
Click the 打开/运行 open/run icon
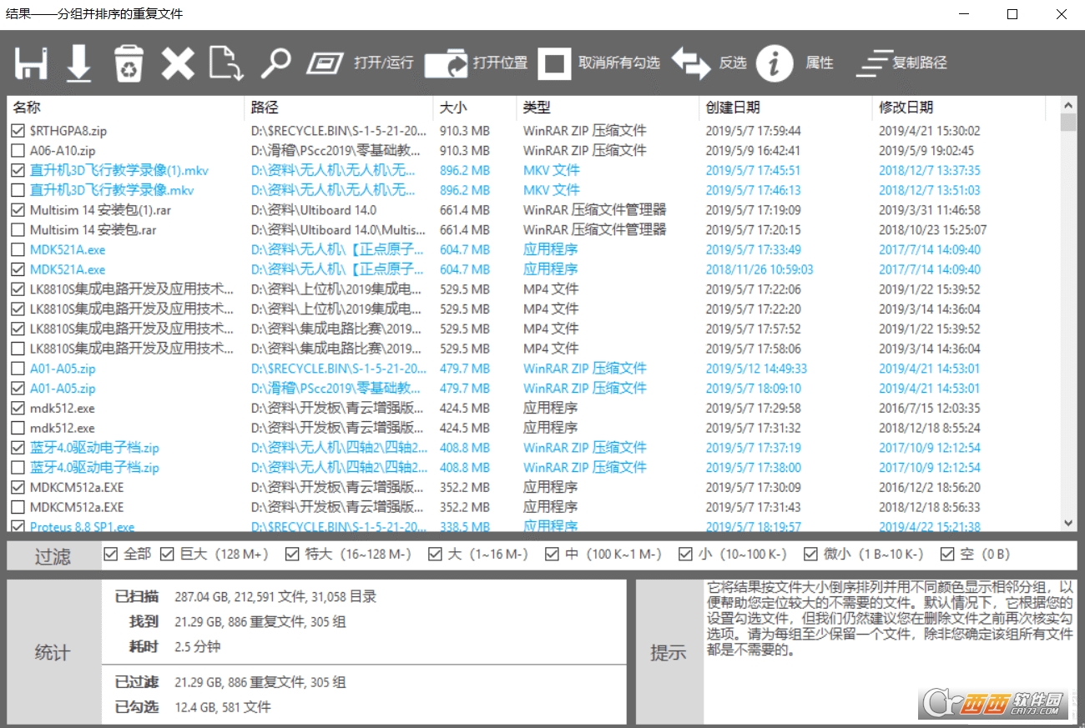(325, 63)
